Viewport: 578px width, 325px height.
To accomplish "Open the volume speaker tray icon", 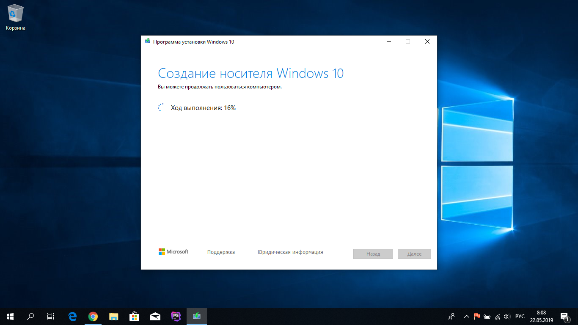I will point(507,317).
